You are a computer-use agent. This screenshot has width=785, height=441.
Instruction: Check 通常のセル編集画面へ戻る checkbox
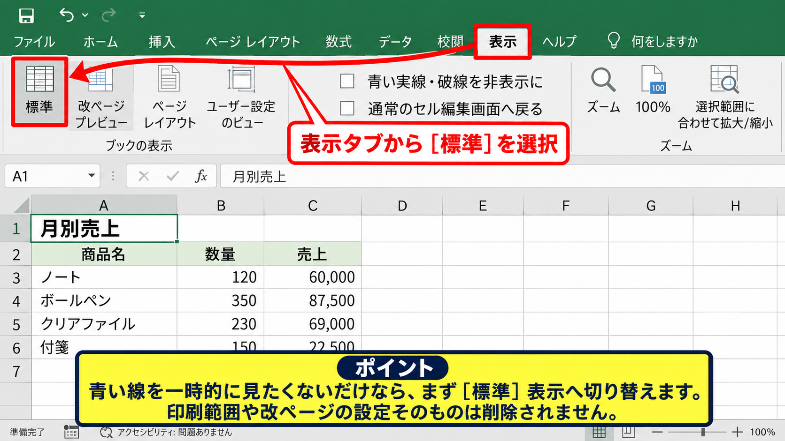click(x=347, y=108)
